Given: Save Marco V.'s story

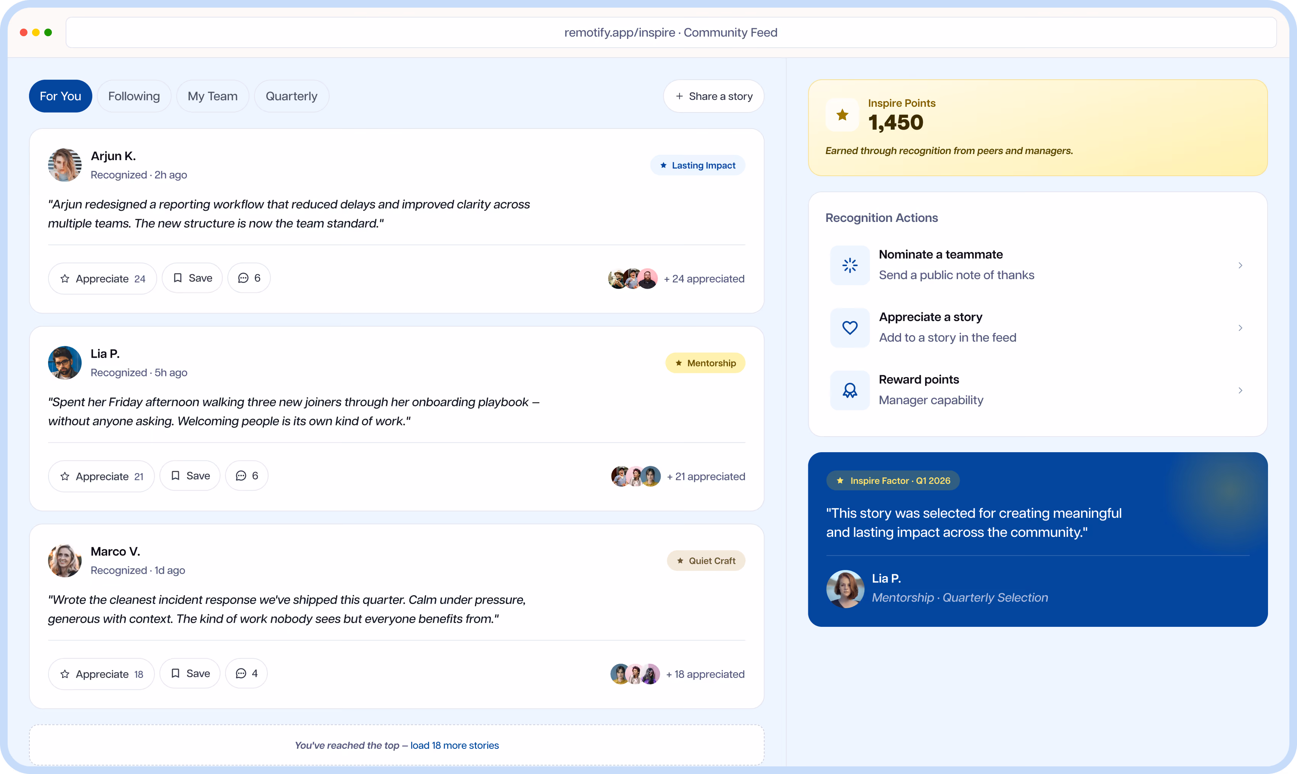Looking at the screenshot, I should click(190, 673).
